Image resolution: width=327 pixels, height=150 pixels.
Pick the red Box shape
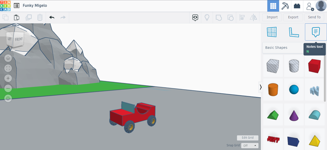coord(314,66)
